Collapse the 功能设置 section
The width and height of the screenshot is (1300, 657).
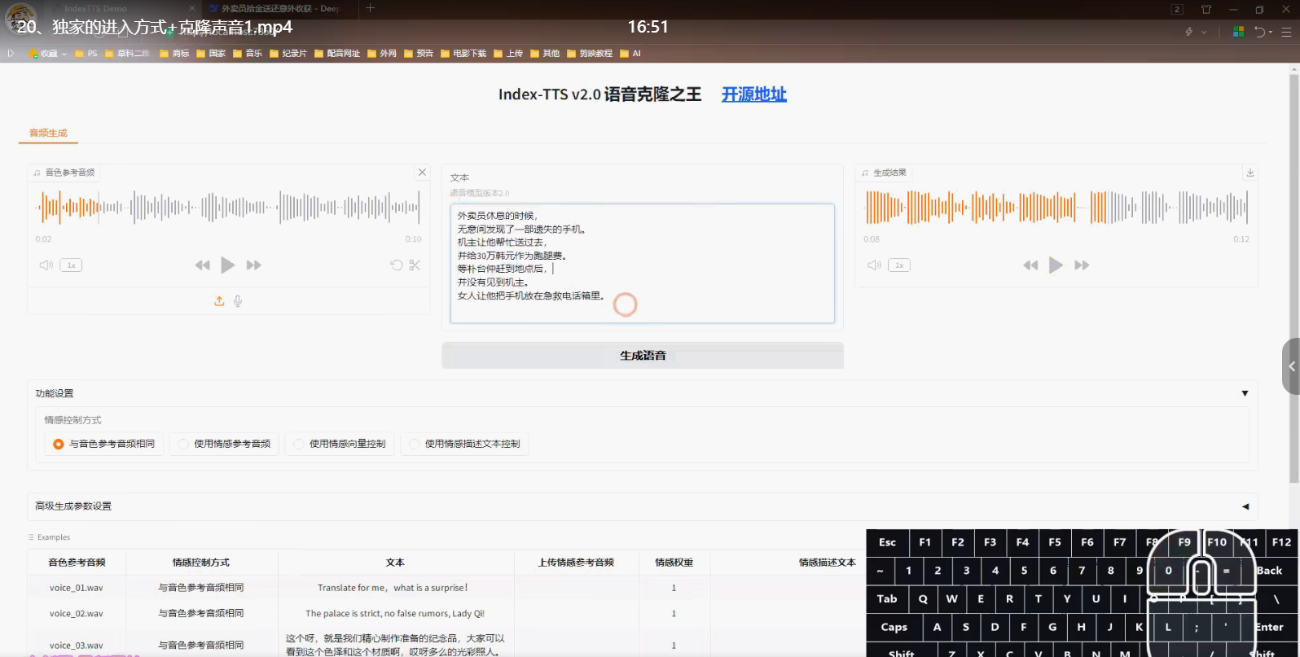pos(1245,393)
